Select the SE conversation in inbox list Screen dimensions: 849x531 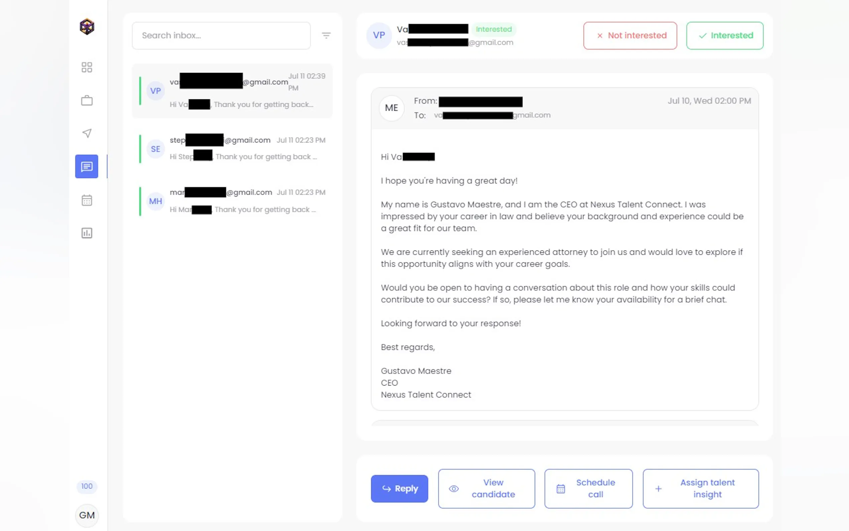click(232, 148)
